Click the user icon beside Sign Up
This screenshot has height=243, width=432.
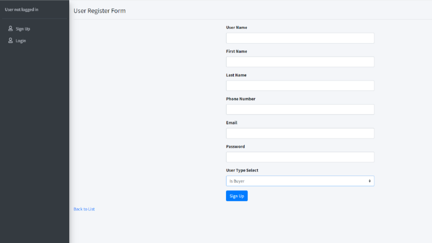coord(10,28)
